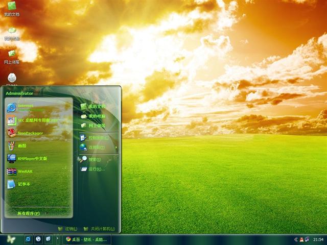The image size is (327, 245).
Task: Click the 21:54 system clock
Action: click(318, 239)
